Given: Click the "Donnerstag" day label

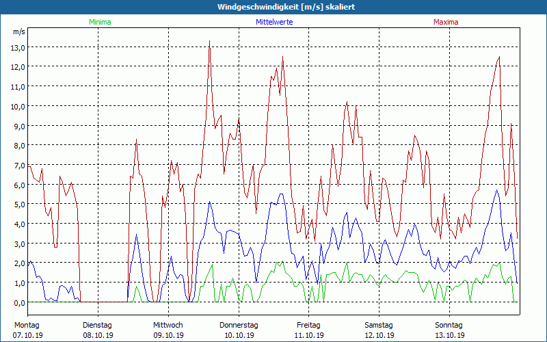Looking at the screenshot, I should 239,325.
